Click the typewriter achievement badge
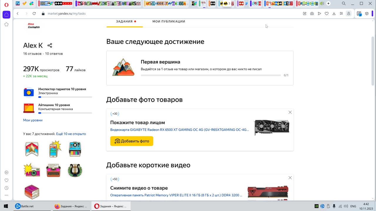The width and height of the screenshot is (376, 211). tap(53, 170)
